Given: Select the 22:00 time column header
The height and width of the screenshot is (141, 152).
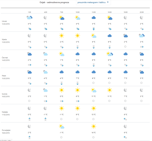Looking at the screenshot, I should 142,12.
